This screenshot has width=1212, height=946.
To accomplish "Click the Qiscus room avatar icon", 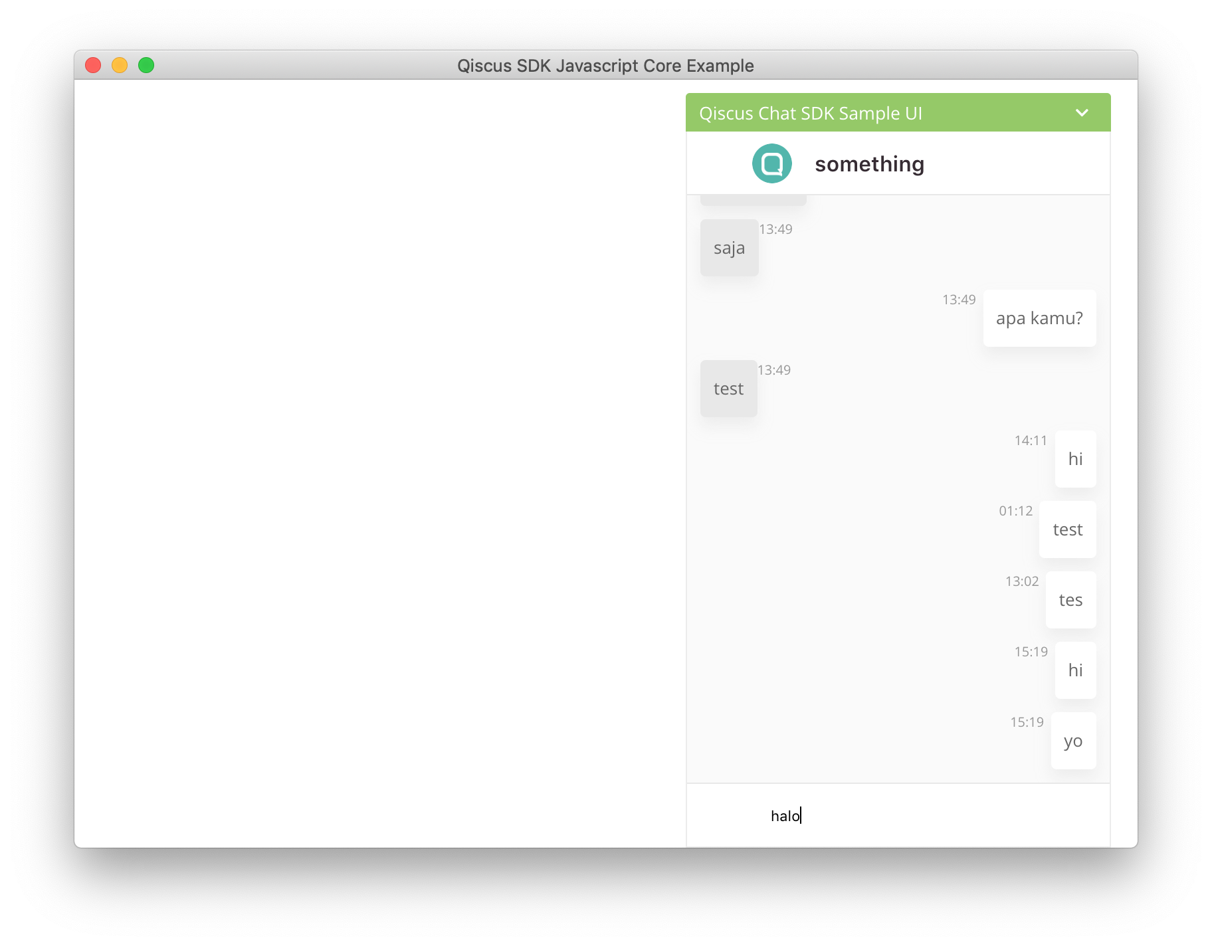I will tap(771, 163).
